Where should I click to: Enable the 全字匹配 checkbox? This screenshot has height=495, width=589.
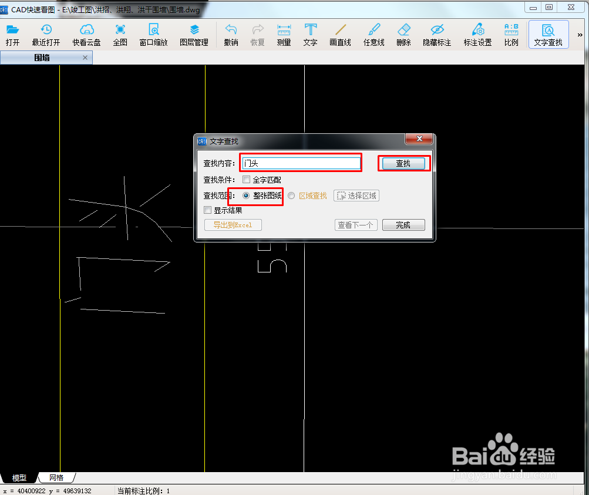pyautogui.click(x=246, y=180)
